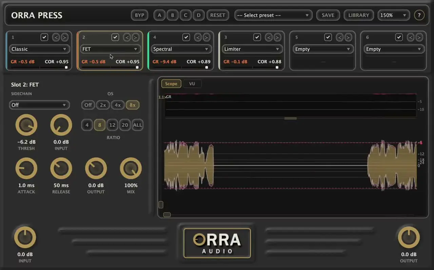Open the Spectral type dropdown
Viewport: 434px width, 270px height.
click(x=181, y=49)
